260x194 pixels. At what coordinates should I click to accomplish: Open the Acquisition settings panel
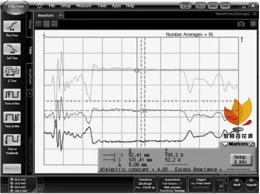pos(172,185)
